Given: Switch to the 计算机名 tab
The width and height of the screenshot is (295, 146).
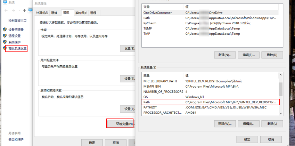Looking at the screenshot, I should [x=42, y=13].
